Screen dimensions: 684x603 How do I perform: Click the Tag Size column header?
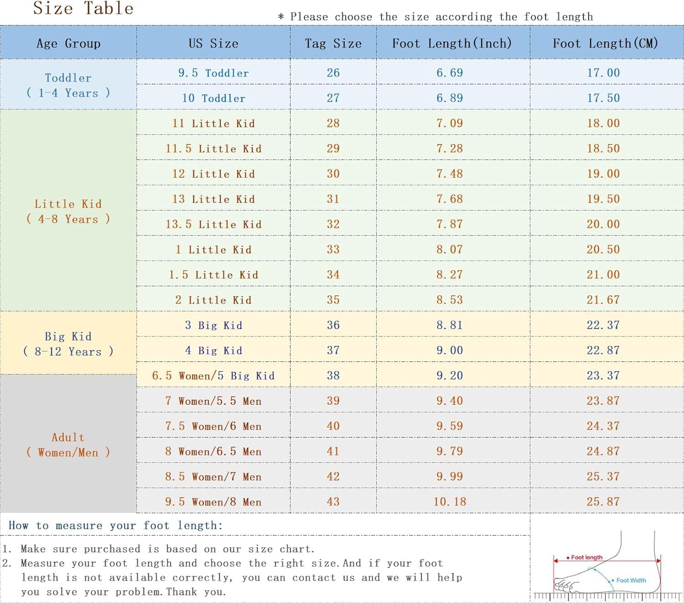click(x=333, y=43)
